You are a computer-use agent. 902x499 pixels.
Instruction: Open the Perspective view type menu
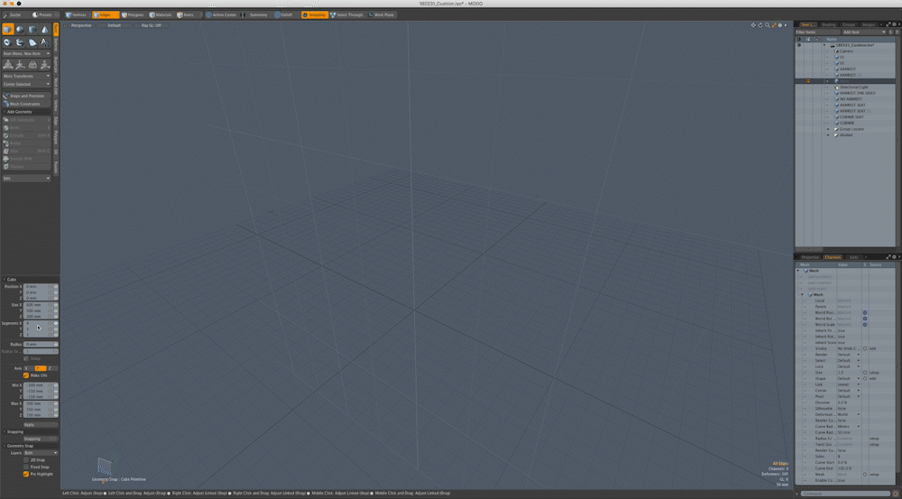(82, 25)
